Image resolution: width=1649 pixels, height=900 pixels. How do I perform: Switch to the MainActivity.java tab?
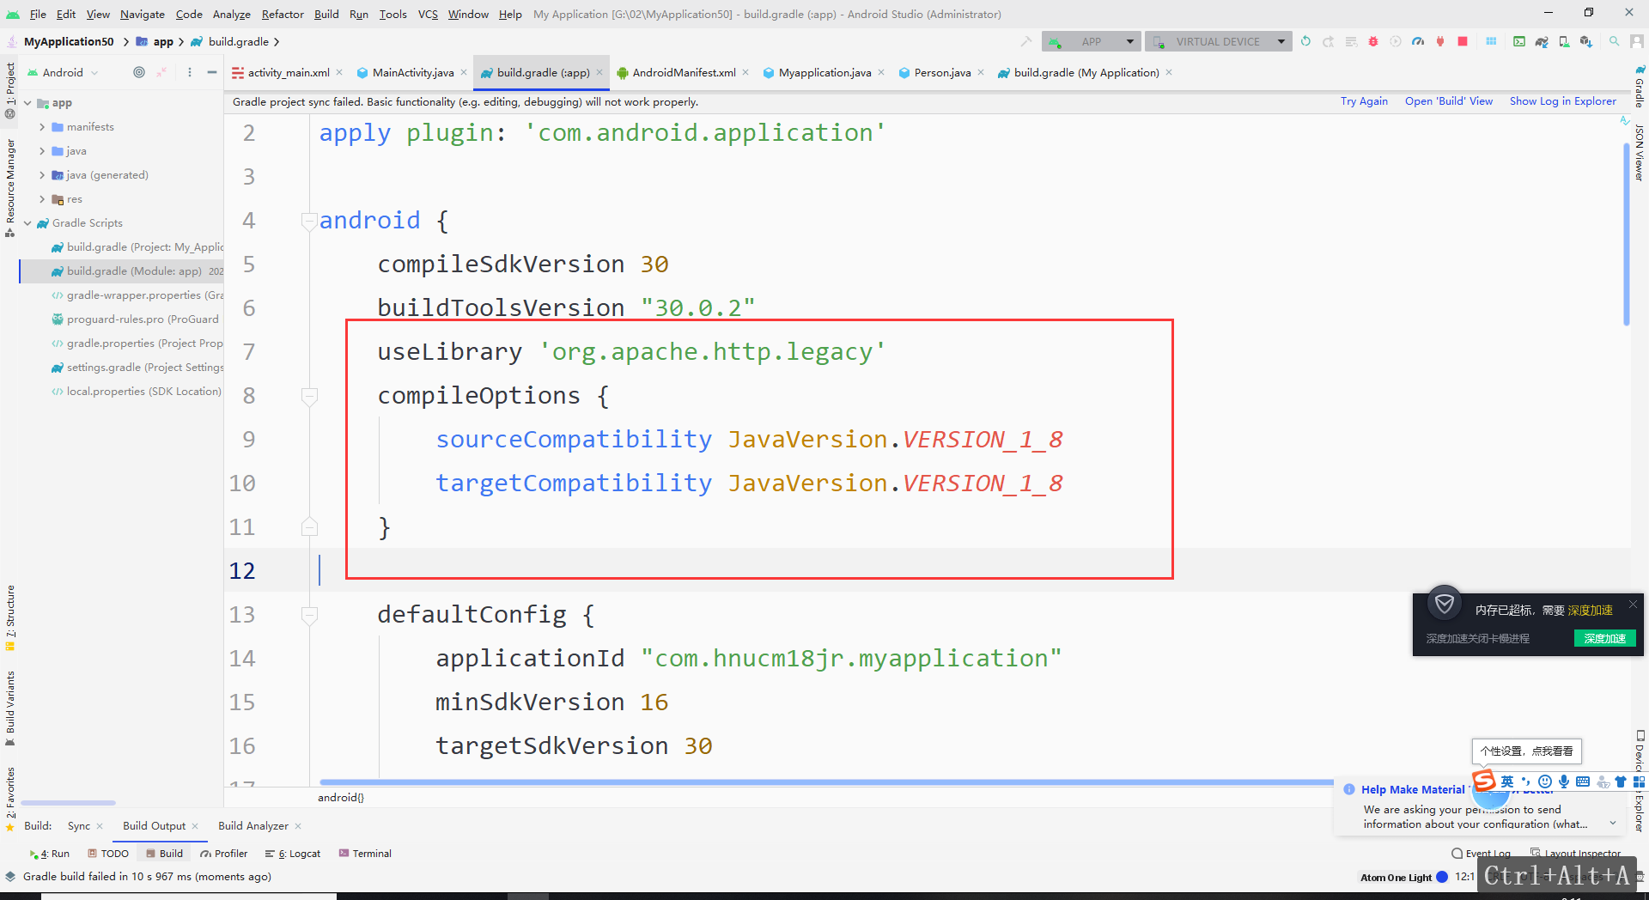click(413, 72)
